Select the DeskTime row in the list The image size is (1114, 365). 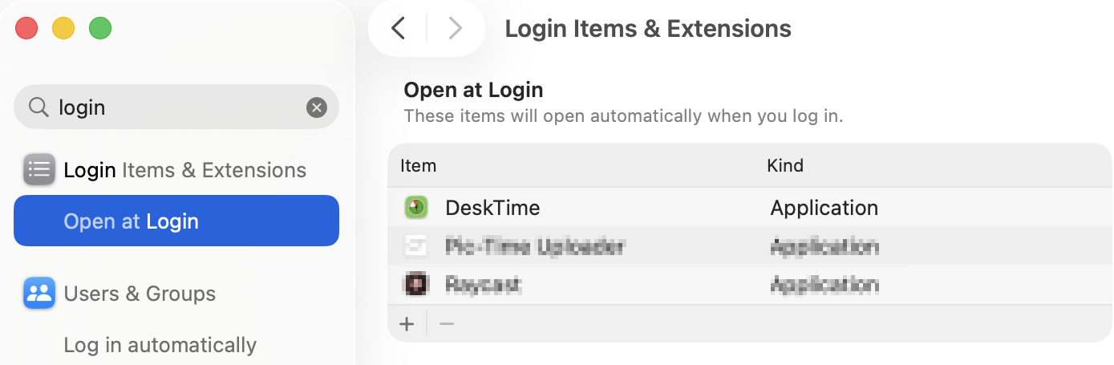click(750, 208)
